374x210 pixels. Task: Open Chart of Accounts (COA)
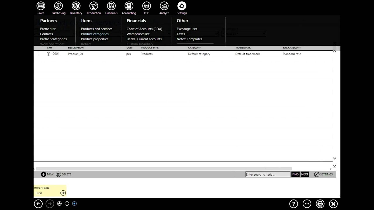(144, 29)
